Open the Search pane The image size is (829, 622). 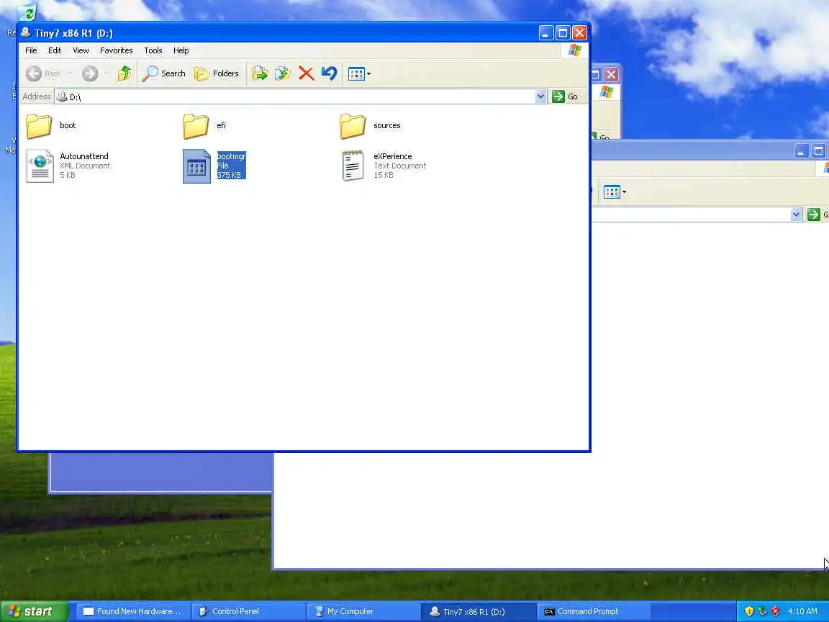(x=164, y=73)
